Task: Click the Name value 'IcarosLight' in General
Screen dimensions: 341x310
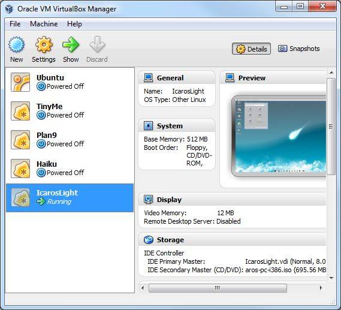Action: pos(188,91)
